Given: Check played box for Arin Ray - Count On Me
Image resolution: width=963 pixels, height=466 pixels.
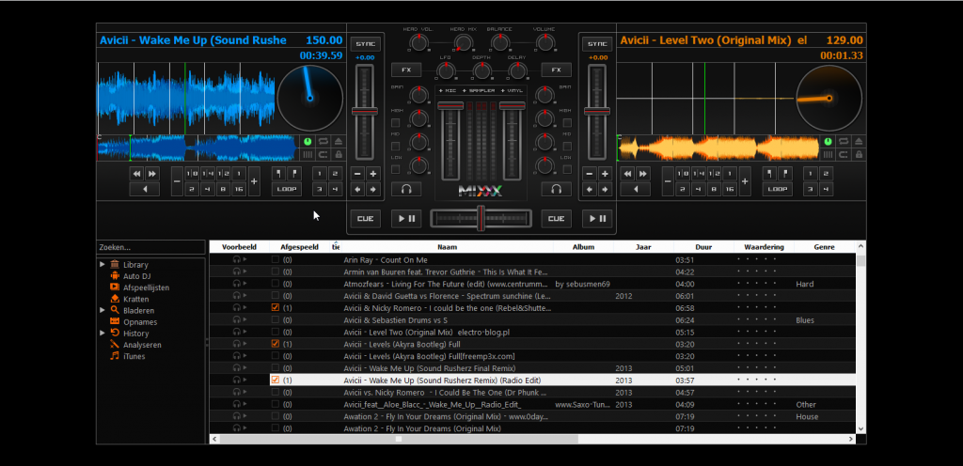Looking at the screenshot, I should [276, 260].
